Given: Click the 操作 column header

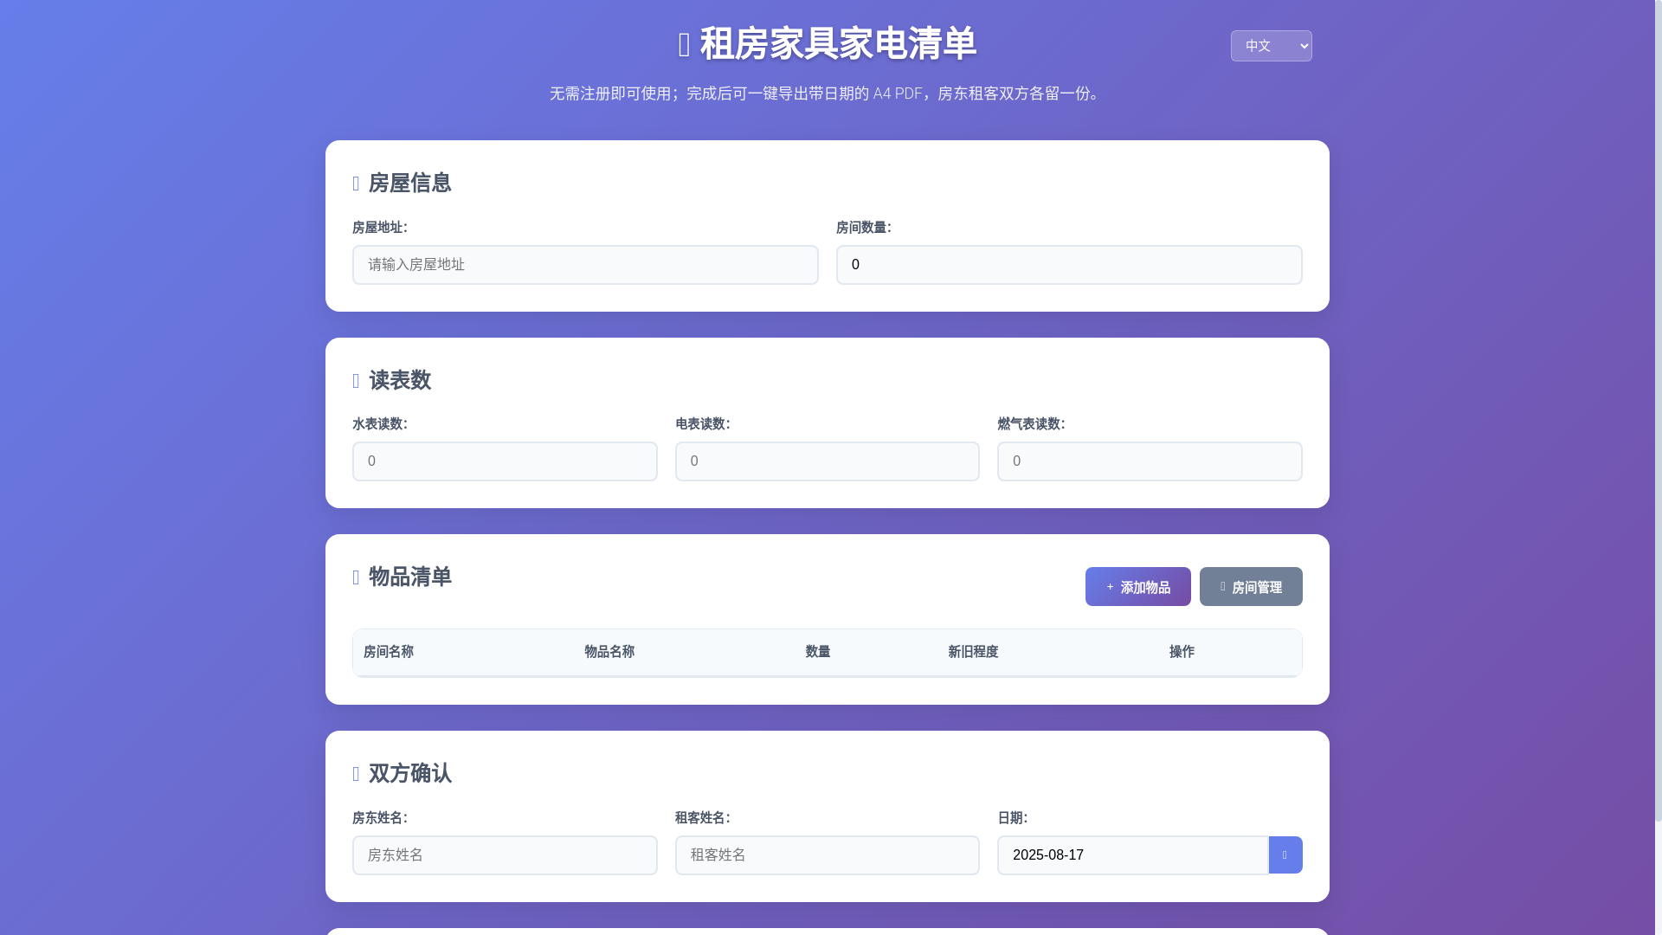Looking at the screenshot, I should point(1182,652).
